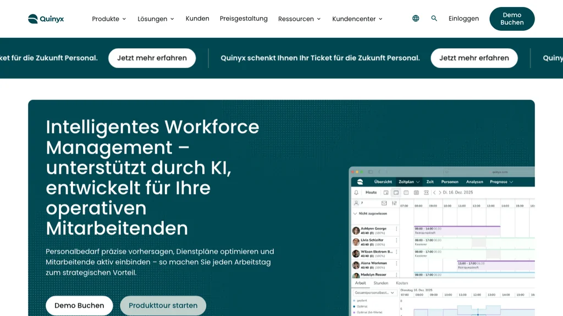Select the Stunden tab below the schedule
The width and height of the screenshot is (563, 316).
pos(380,283)
